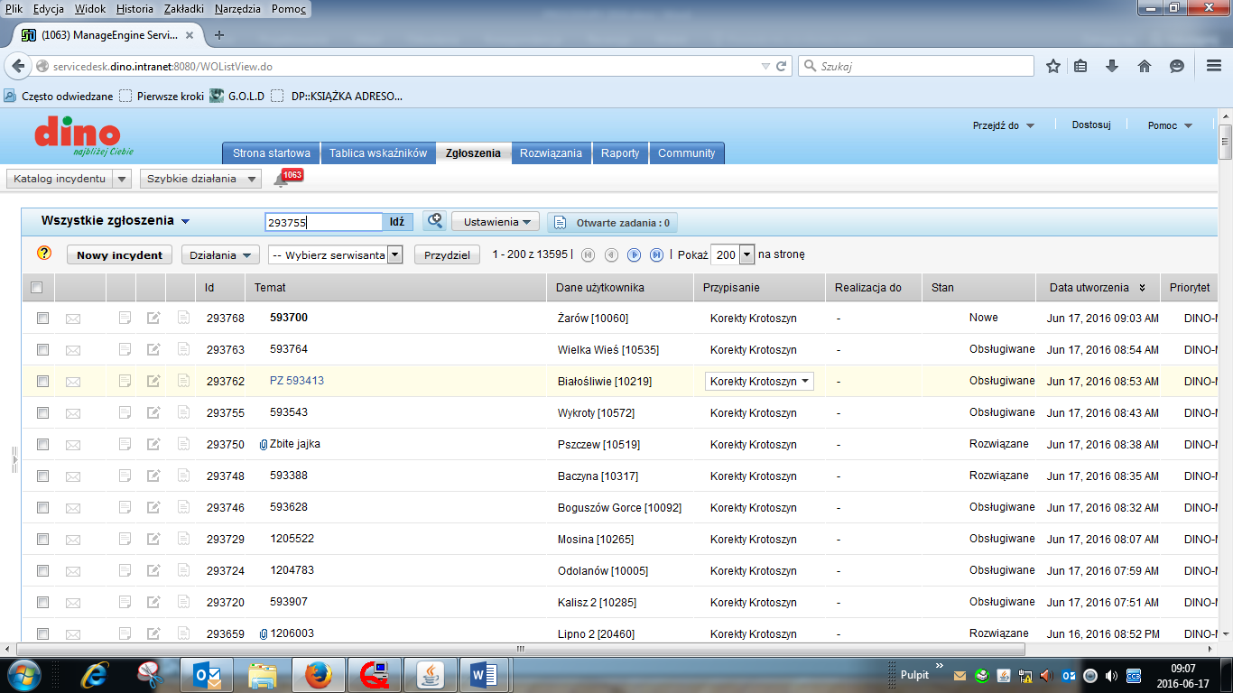Image resolution: width=1233 pixels, height=693 pixels.
Task: Click notes icon in the 293762 row
Action: coord(125,381)
